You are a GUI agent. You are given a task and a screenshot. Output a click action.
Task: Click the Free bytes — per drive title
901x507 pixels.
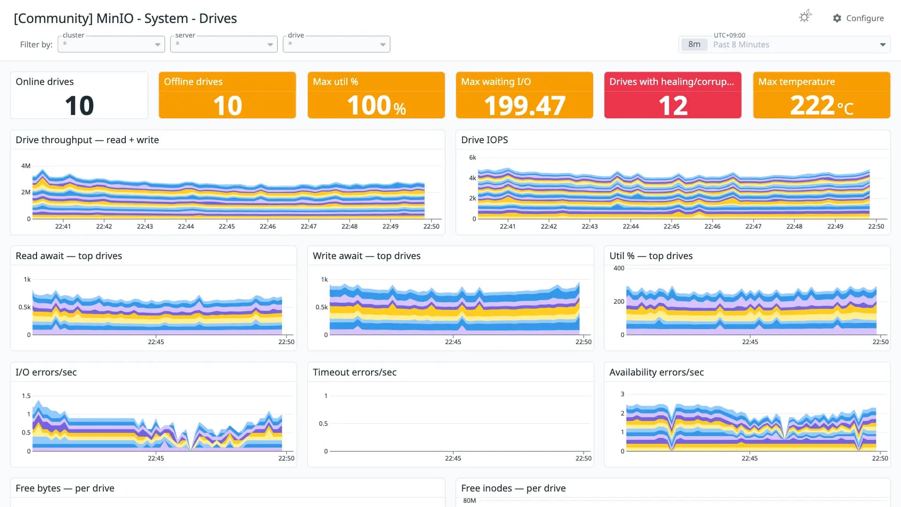[x=65, y=488]
